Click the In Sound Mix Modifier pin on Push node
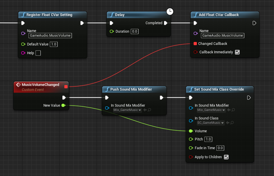 pos(107,108)
